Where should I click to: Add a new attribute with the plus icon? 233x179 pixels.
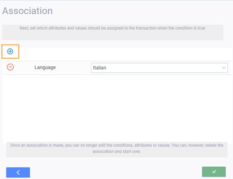point(10,51)
